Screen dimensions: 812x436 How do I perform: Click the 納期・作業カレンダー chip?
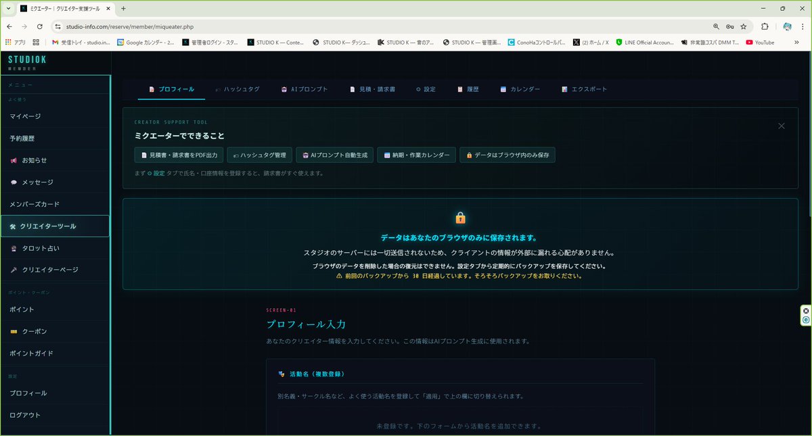coord(416,155)
